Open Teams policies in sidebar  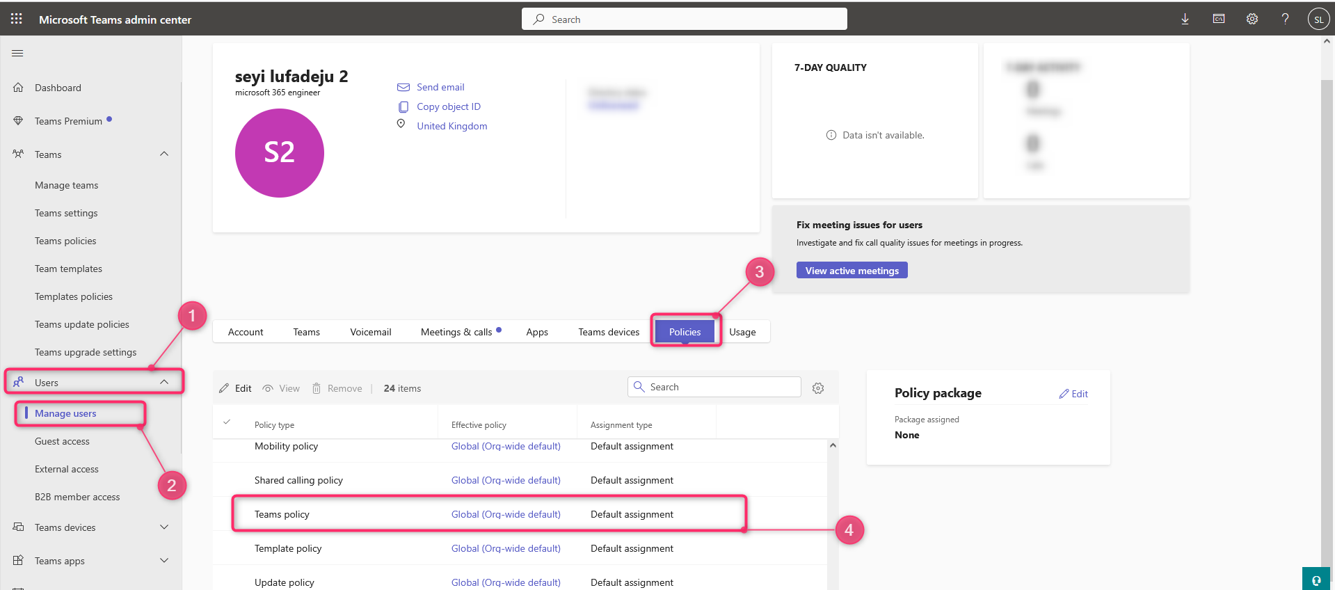click(65, 241)
